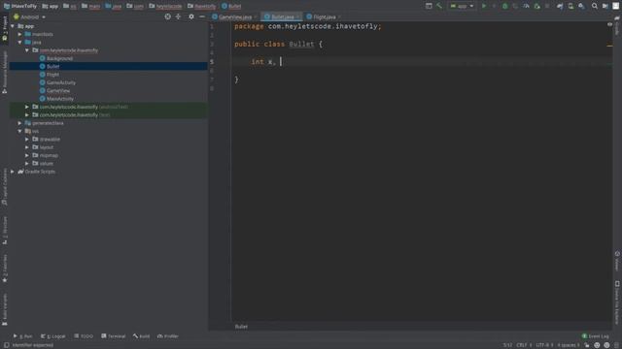Select GameView class in project tree
This screenshot has width=622, height=349.
tap(58, 90)
